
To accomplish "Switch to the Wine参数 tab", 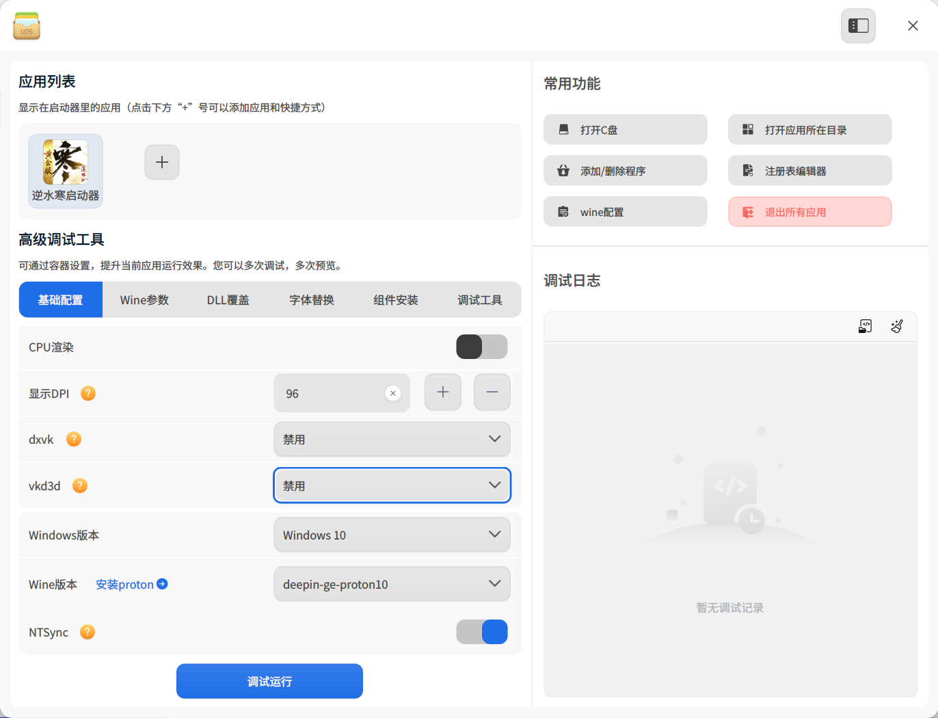I will coord(144,300).
